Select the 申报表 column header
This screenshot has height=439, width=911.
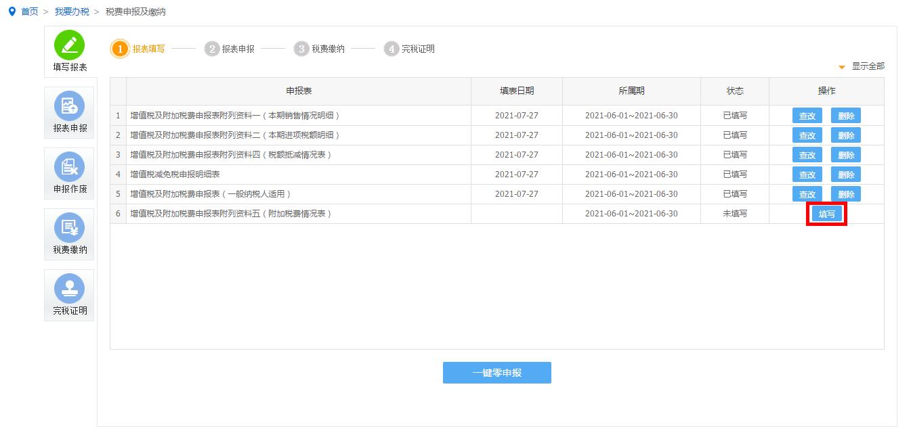coord(300,91)
